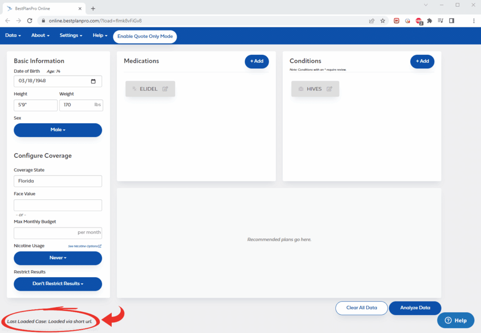Image resolution: width=481 pixels, height=333 pixels.
Task: Expand the Sex dropdown showing Male
Action: point(58,130)
